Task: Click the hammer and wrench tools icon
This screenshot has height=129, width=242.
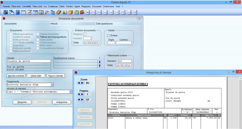Action: coord(47,12)
